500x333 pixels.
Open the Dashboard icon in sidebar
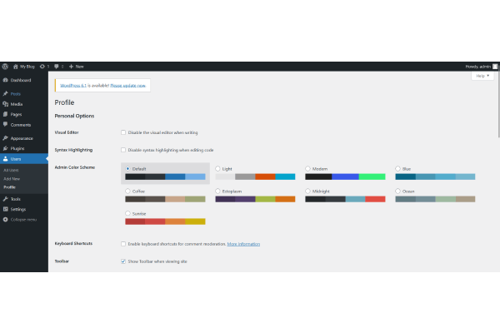tap(5, 80)
